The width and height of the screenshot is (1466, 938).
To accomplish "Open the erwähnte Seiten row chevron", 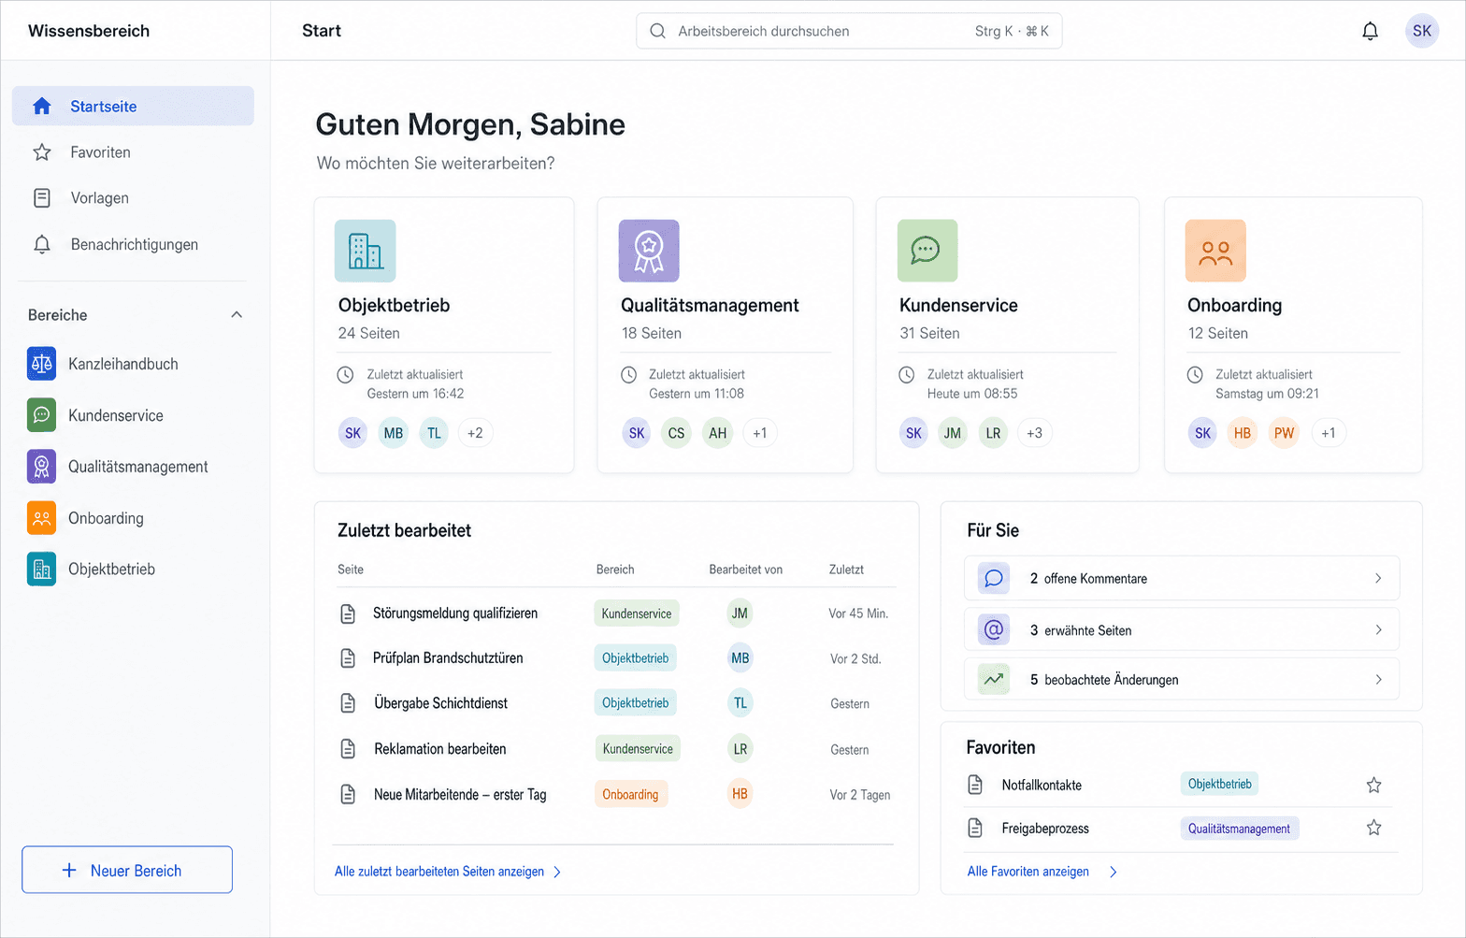I will pyautogui.click(x=1378, y=629).
